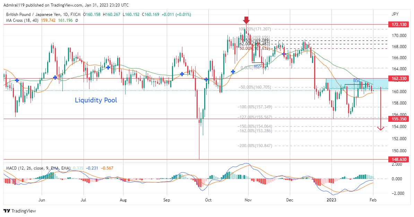Image resolution: width=414 pixels, height=217 pixels.
Task: Select the 162.330 red price label
Action: pos(399,79)
